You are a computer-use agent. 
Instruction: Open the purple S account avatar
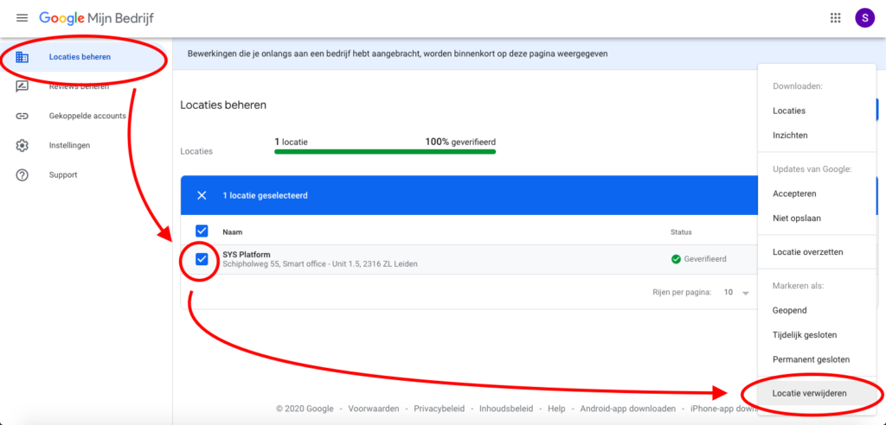[864, 18]
